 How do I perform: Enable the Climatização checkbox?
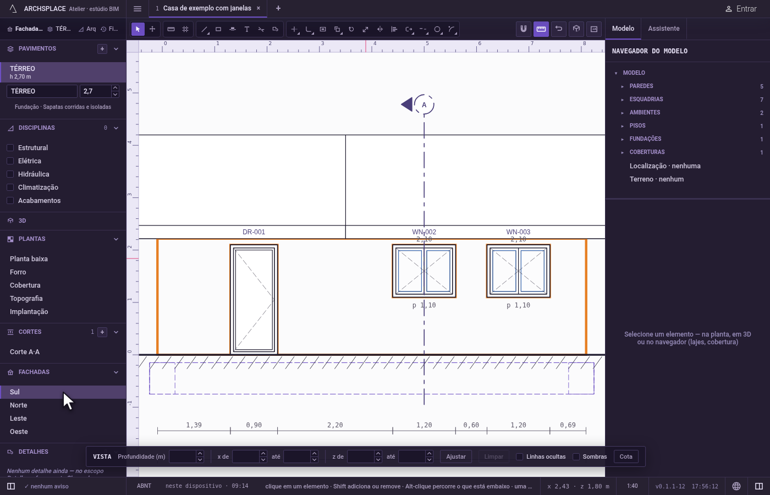10,188
